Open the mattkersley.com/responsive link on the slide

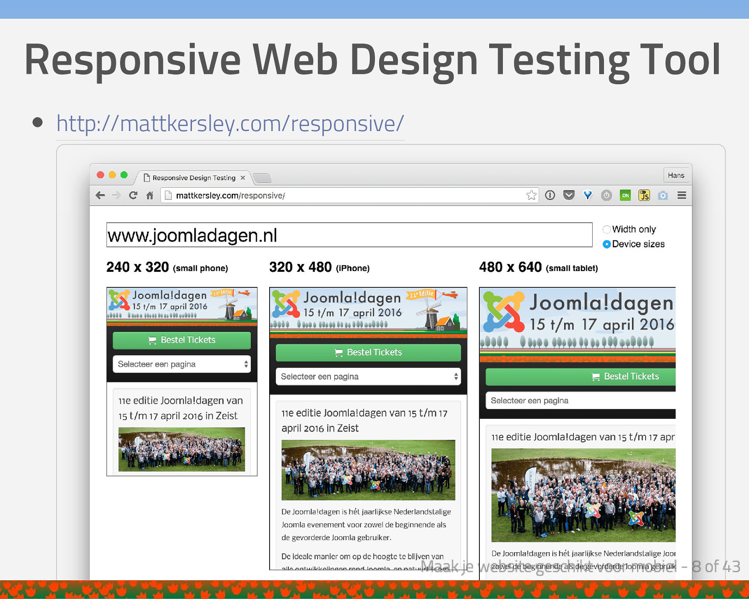(x=230, y=124)
